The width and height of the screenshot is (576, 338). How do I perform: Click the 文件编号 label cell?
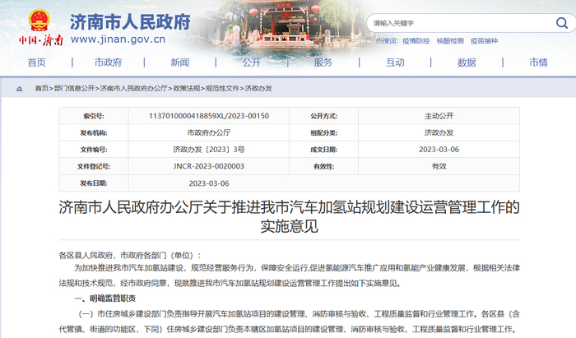point(94,150)
